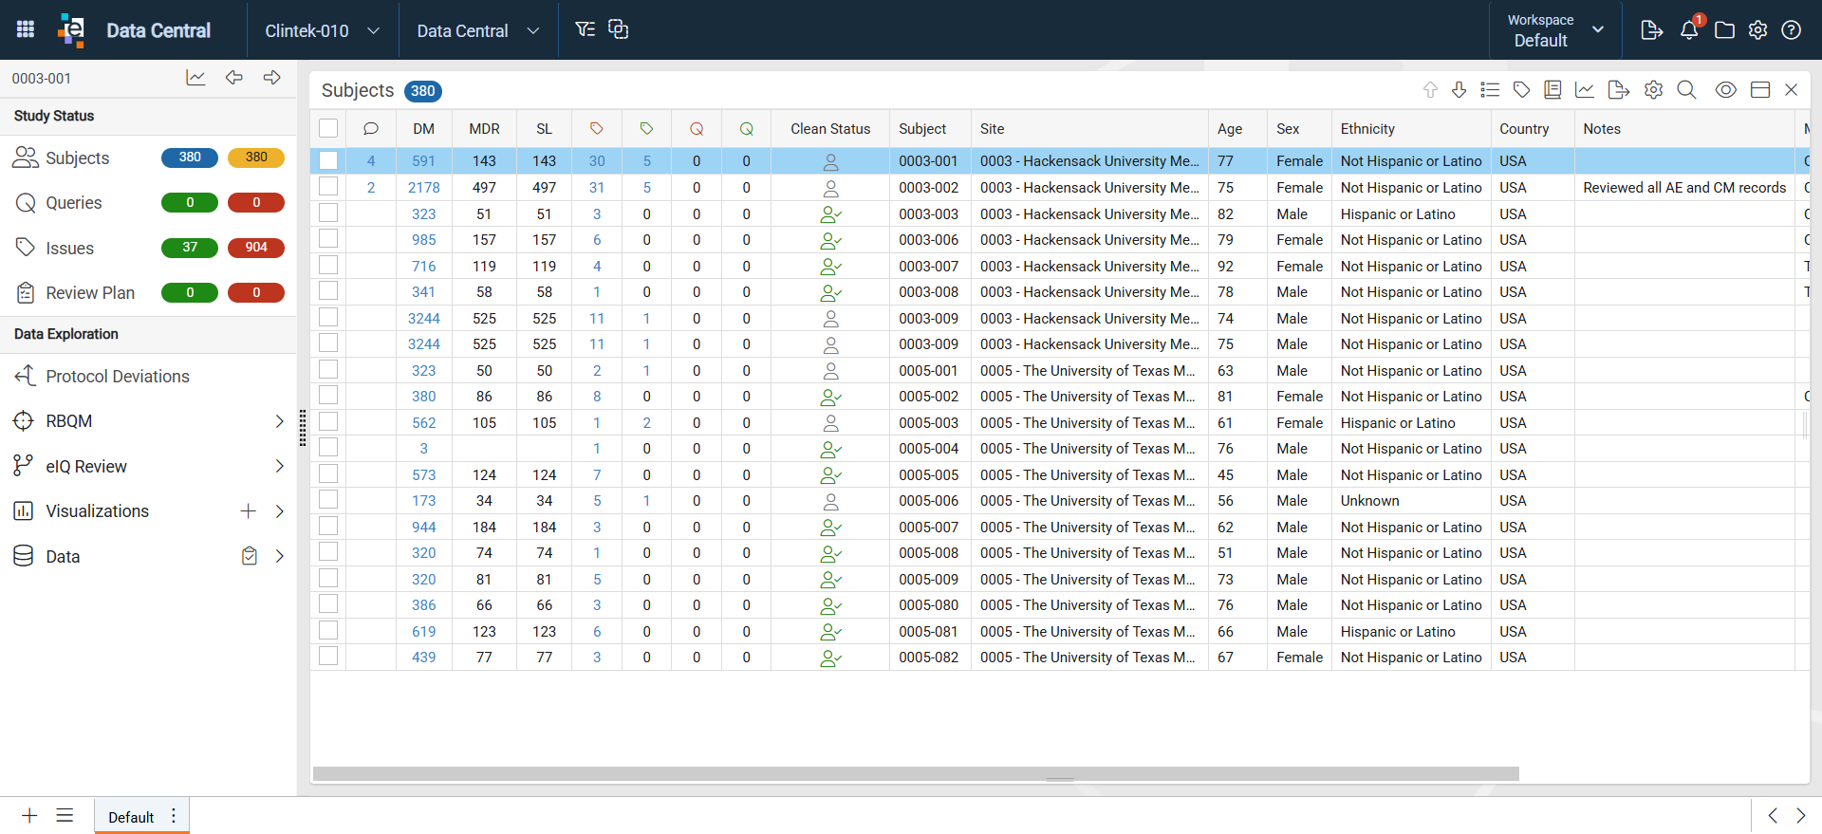Open Queries in Study Status
The image size is (1822, 834).
(x=74, y=203)
